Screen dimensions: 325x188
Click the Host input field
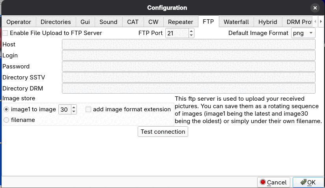point(189,44)
